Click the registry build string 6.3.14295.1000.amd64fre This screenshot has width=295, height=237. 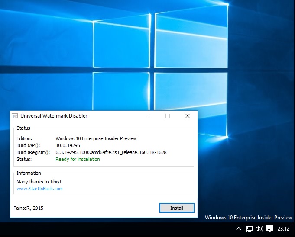click(x=111, y=152)
